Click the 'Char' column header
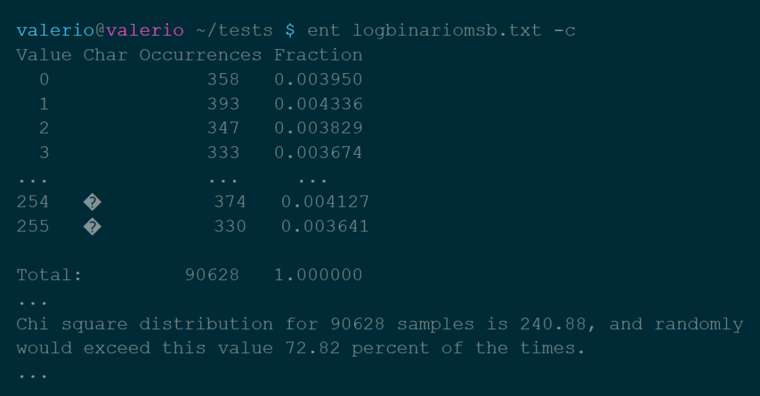760x396 pixels. 106,55
